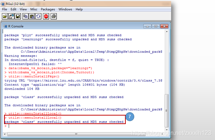
Task: Click the Open script toolbar icon
Action: click(5, 16)
